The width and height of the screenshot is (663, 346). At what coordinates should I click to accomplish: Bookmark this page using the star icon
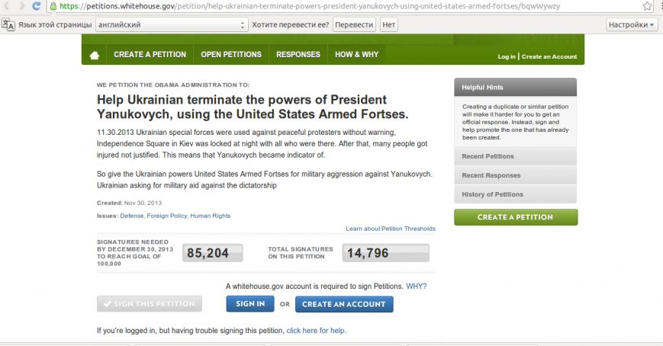click(647, 6)
